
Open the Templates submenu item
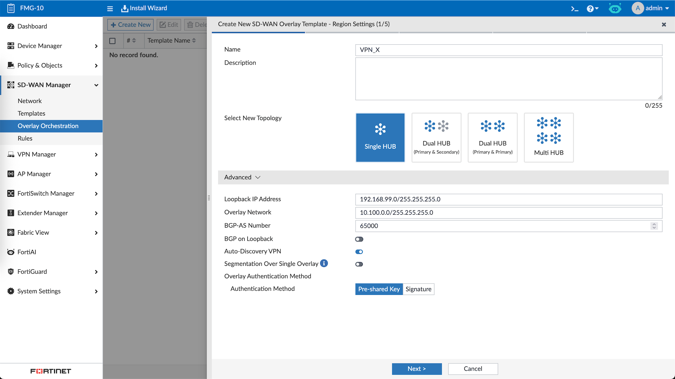pos(31,113)
